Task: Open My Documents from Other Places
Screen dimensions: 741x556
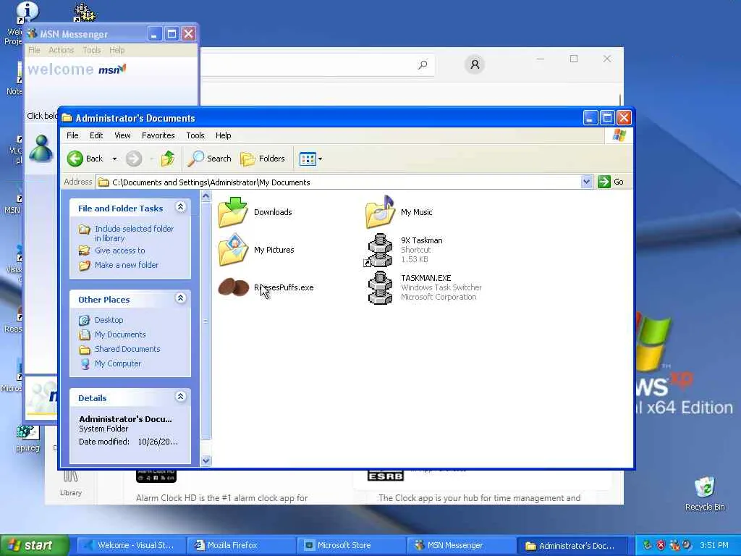Action: pos(120,334)
